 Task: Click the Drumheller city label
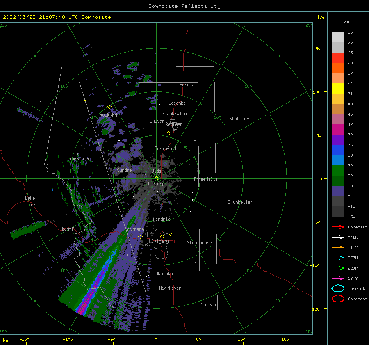click(x=240, y=202)
